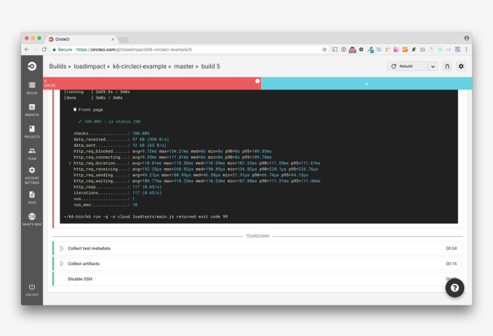Add a container with the plus tab
This screenshot has width=493, height=336.
(367, 84)
